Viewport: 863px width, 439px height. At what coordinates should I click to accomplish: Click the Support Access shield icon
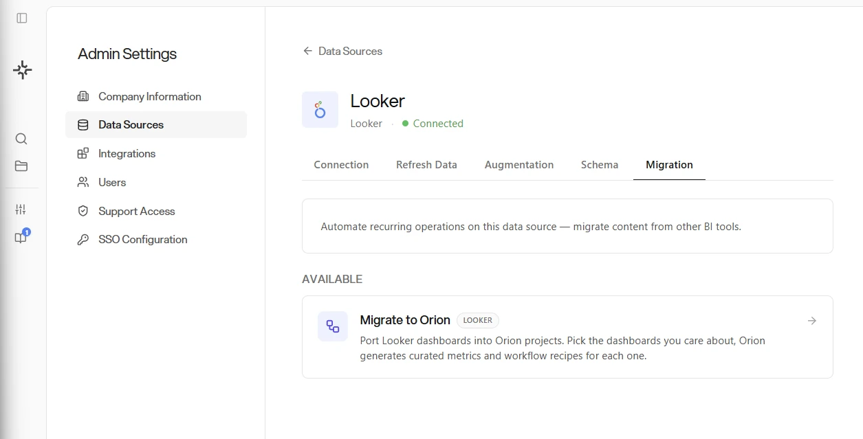click(83, 211)
